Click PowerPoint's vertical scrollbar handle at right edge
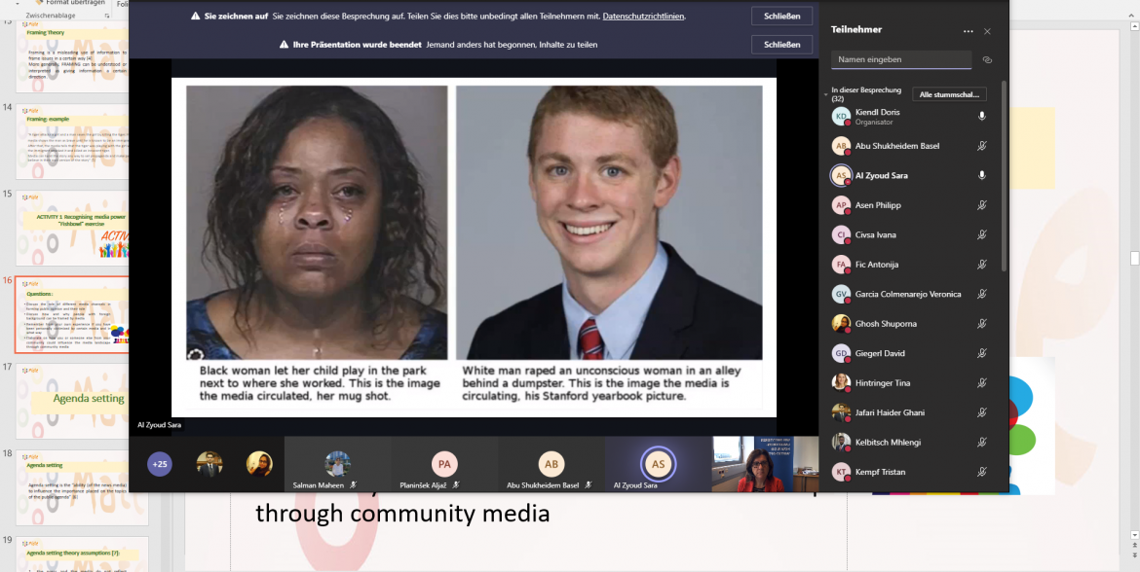Image resolution: width=1140 pixels, height=572 pixels. tap(1134, 258)
